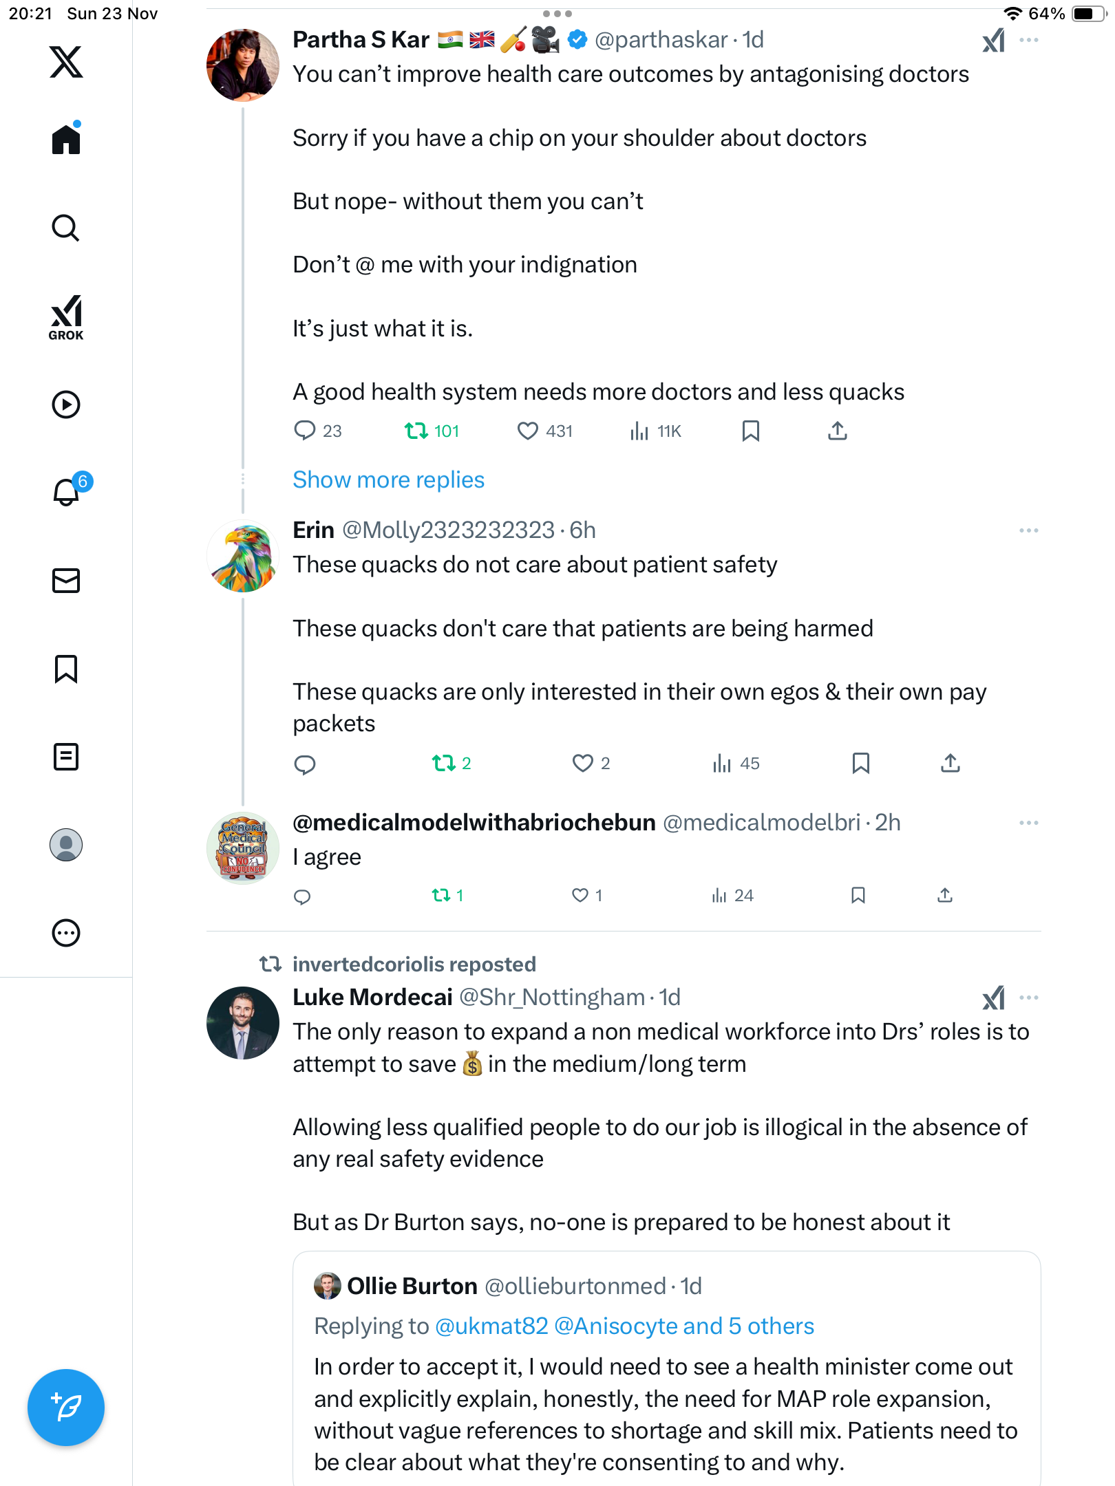Open the search magnifier in sidebar

(66, 228)
